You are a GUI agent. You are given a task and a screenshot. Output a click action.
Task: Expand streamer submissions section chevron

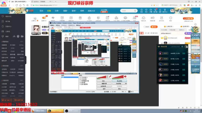173,27
